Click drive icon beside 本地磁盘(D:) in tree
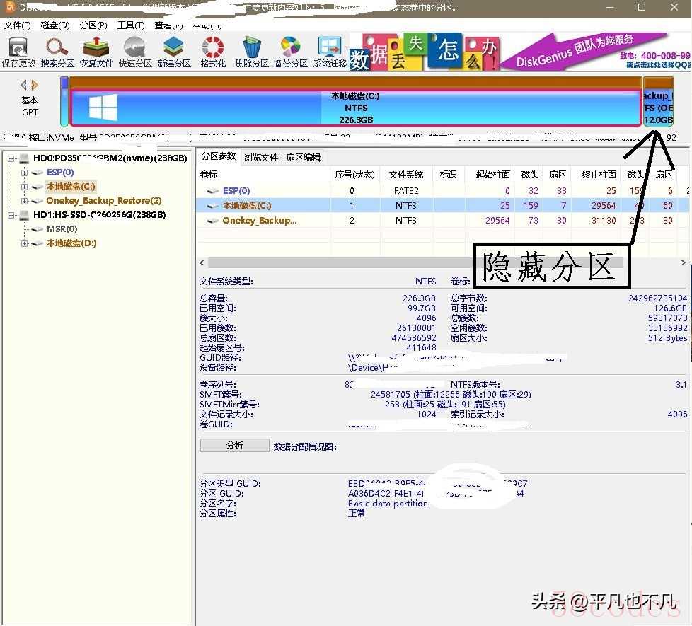This screenshot has height=626, width=692. [x=37, y=243]
